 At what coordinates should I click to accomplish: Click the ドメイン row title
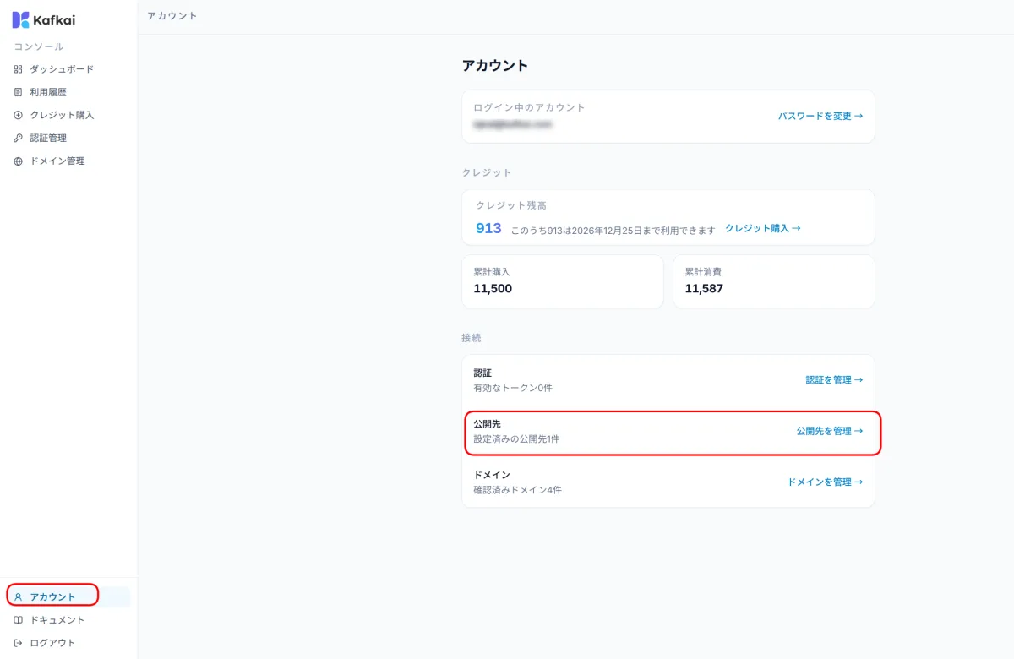point(492,475)
